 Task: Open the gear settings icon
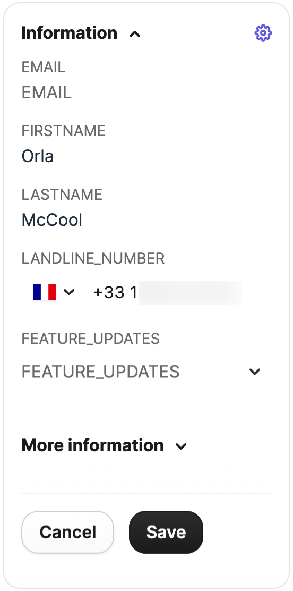[263, 33]
